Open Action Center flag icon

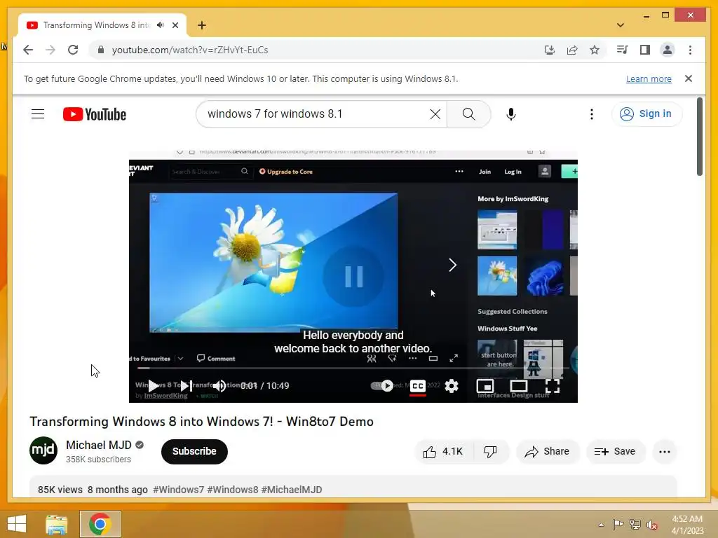pyautogui.click(x=618, y=525)
